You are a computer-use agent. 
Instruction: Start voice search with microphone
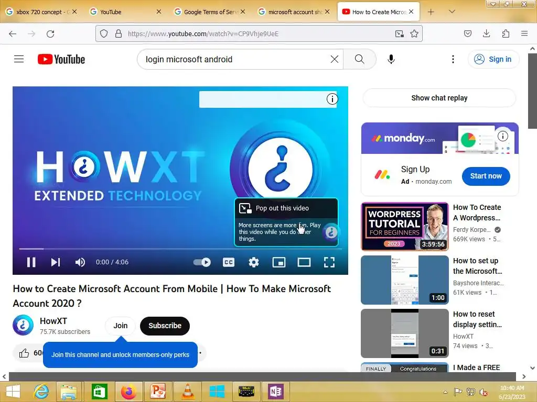[x=391, y=59]
